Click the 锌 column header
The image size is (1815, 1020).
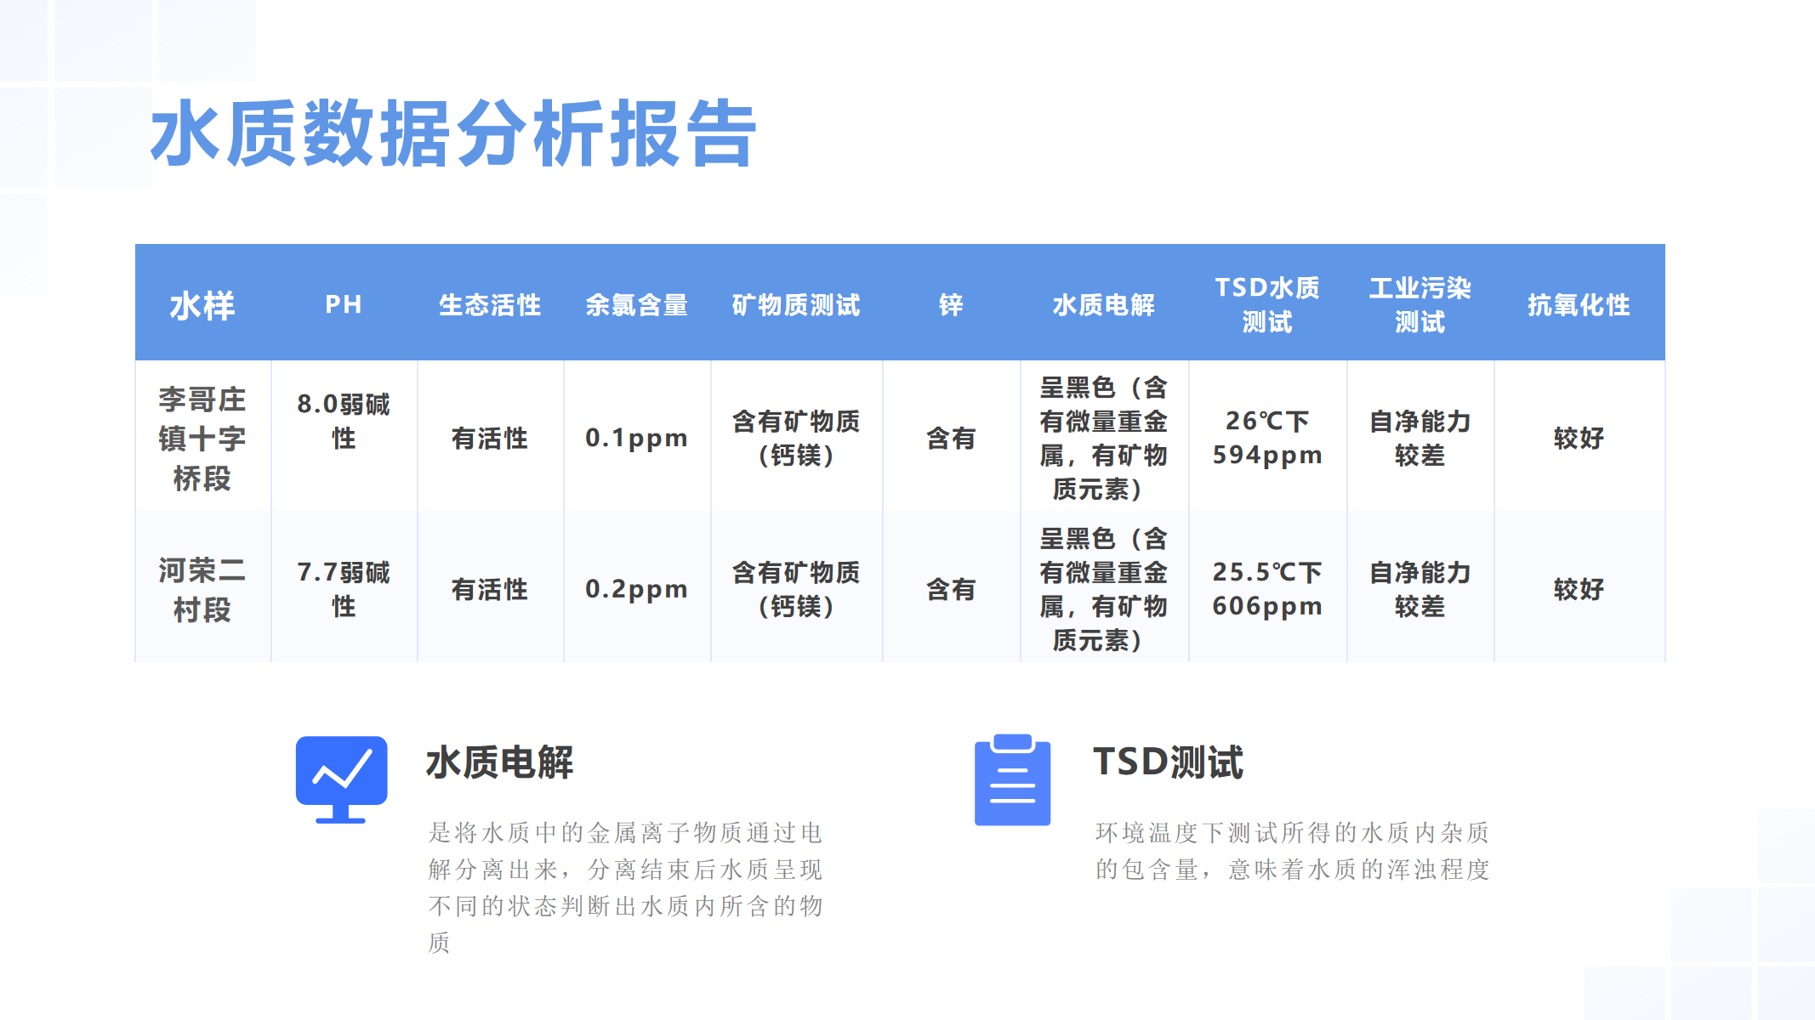coord(951,305)
